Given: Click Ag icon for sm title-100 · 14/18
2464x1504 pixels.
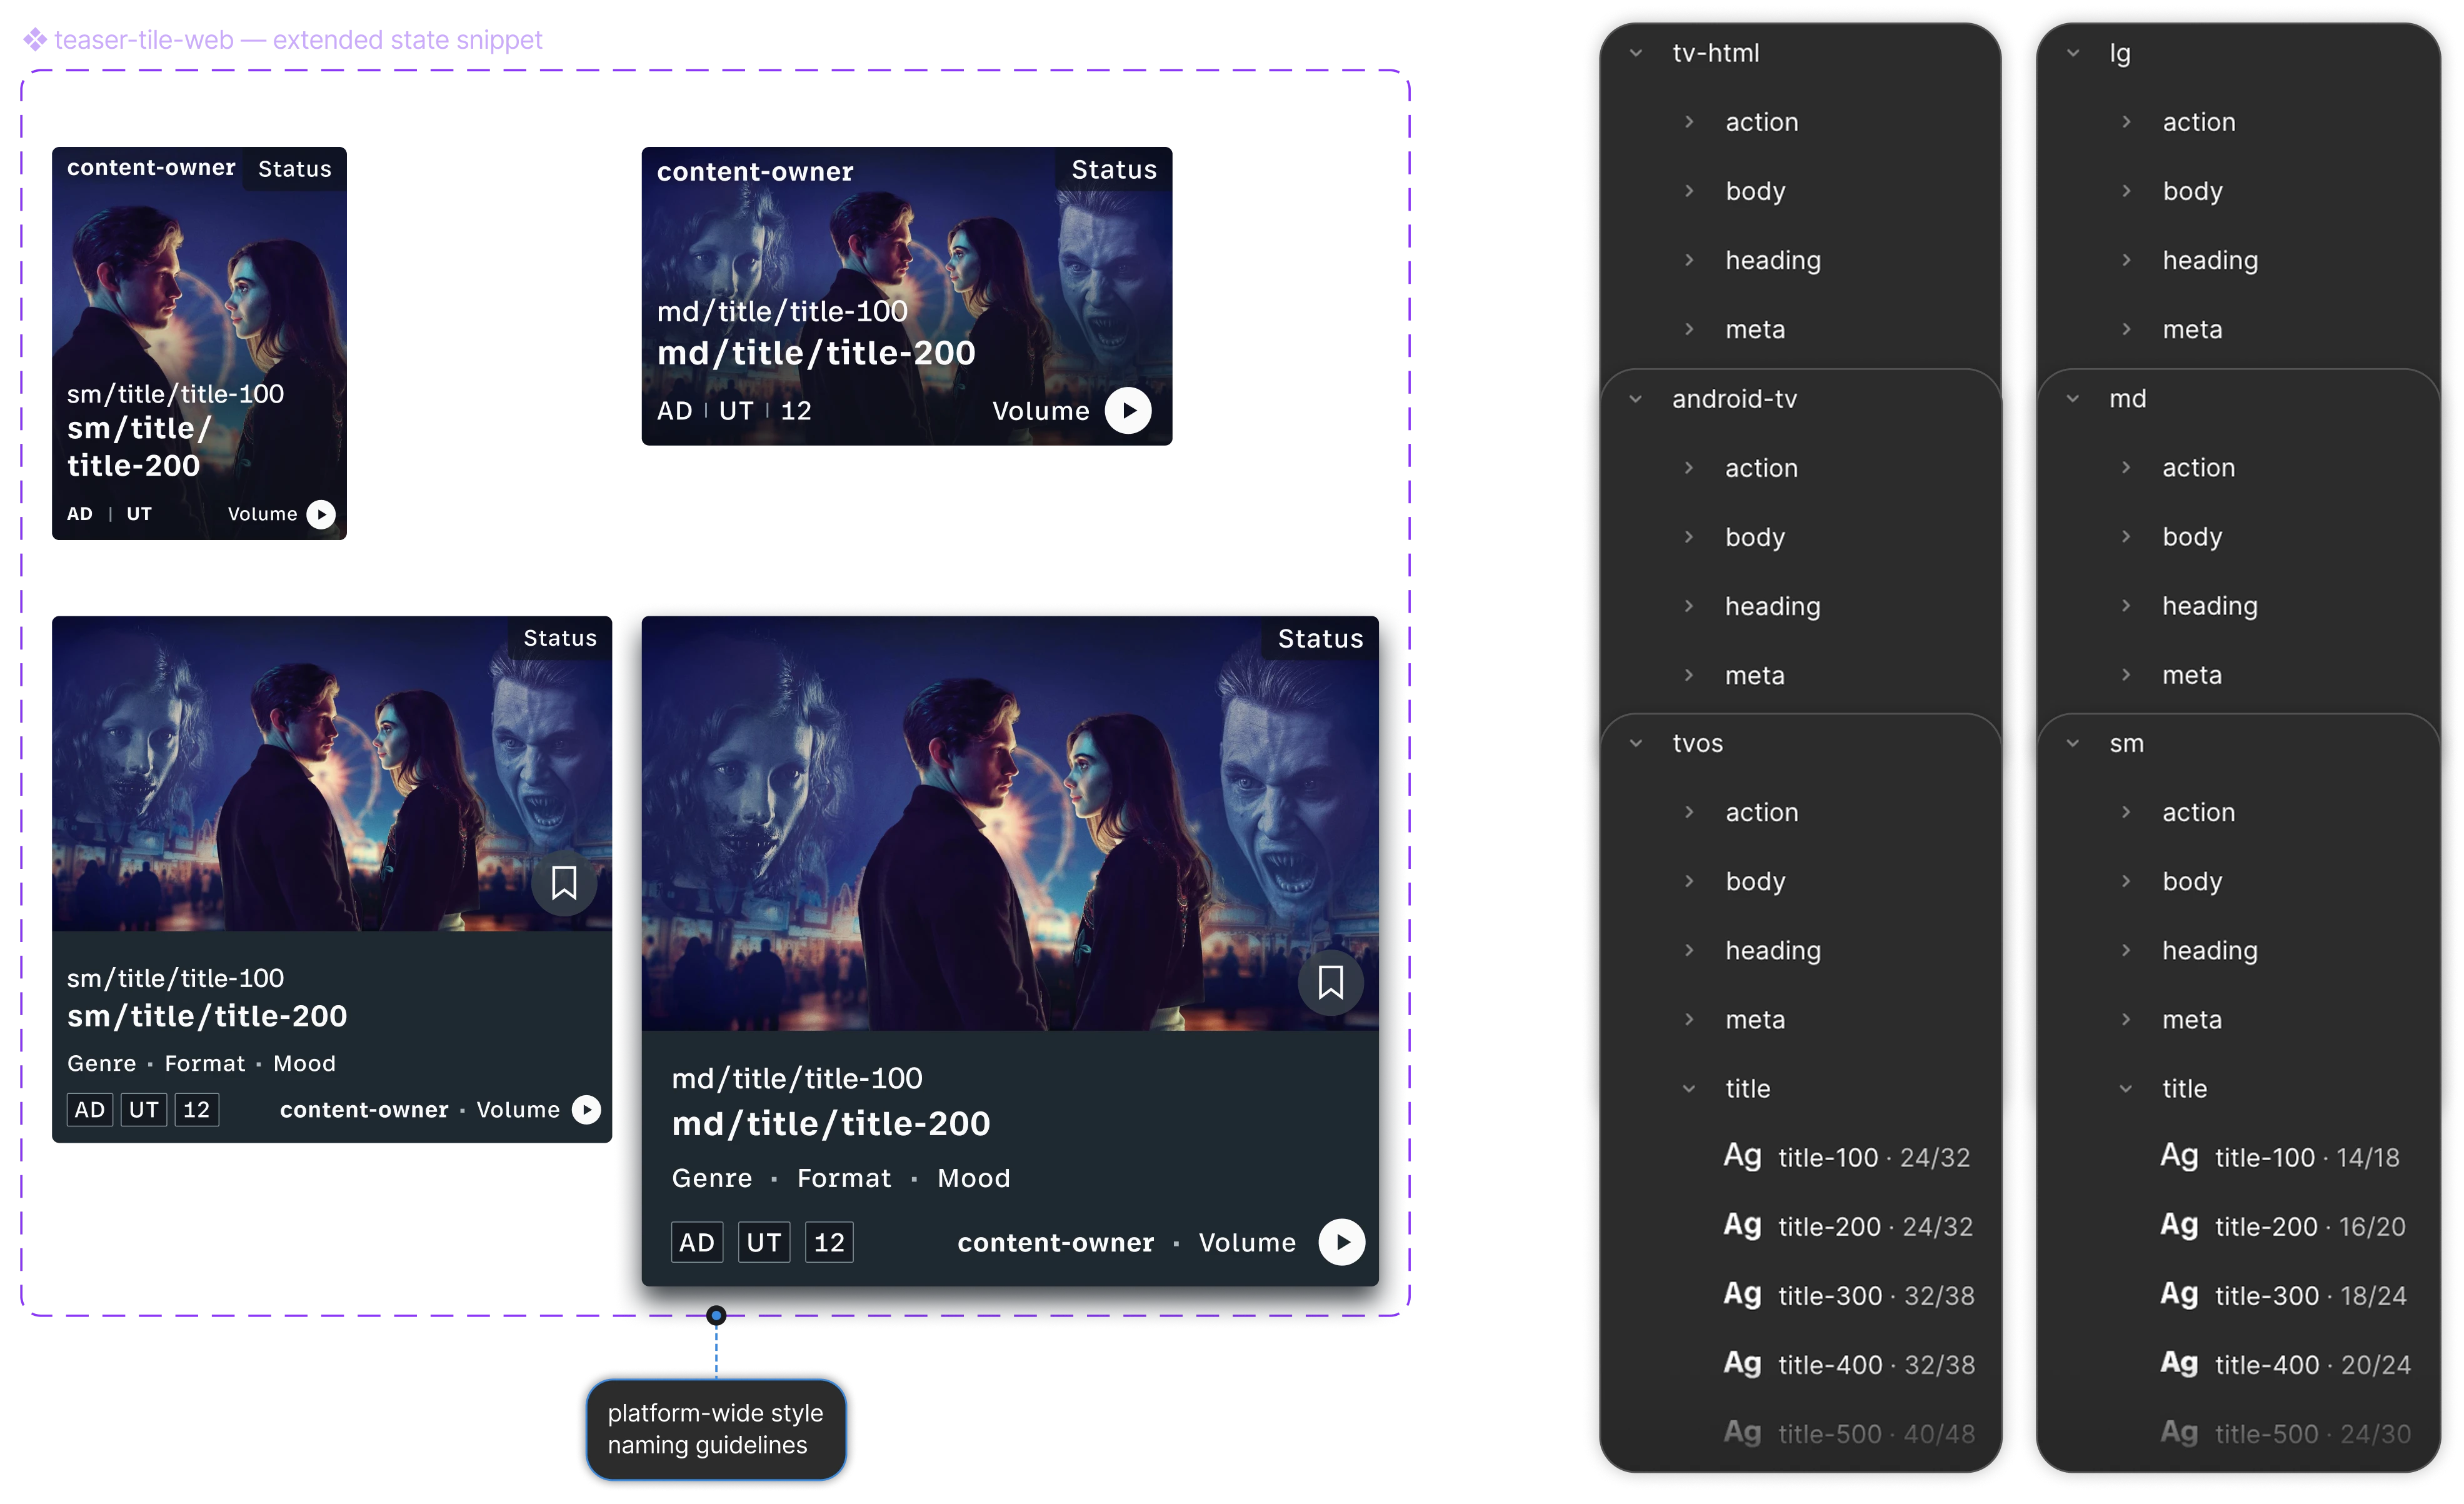Looking at the screenshot, I should point(2179,1156).
